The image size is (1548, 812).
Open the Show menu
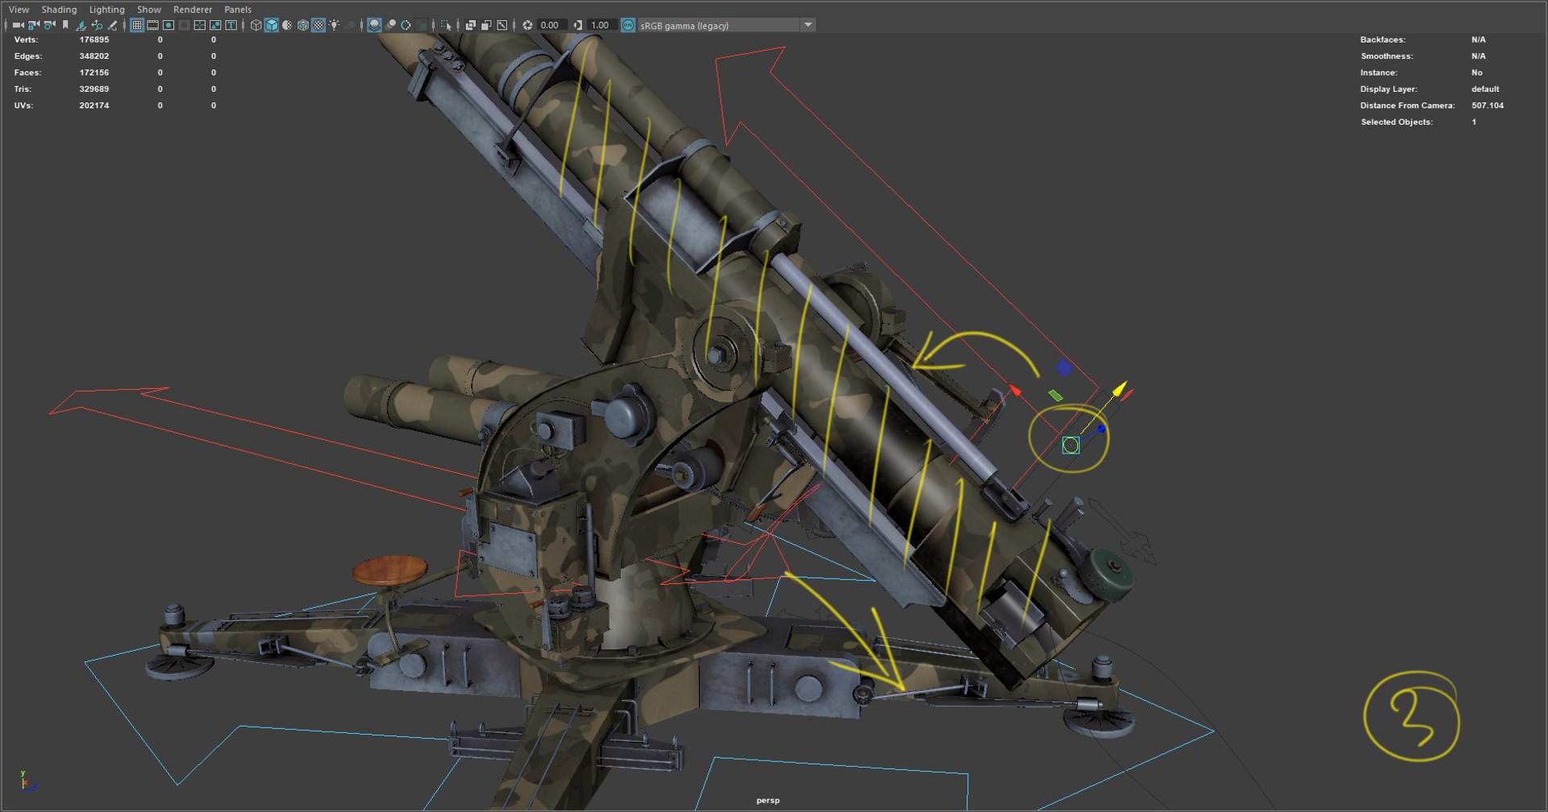[x=149, y=10]
